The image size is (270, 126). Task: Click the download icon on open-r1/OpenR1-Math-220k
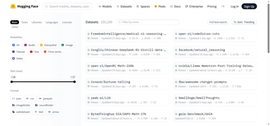pyautogui.click(x=142, y=70)
